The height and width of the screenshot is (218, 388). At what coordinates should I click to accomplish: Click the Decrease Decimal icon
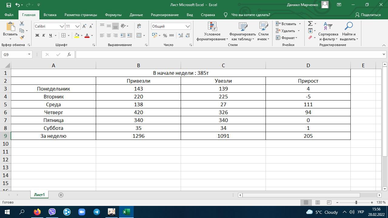tap(188, 35)
